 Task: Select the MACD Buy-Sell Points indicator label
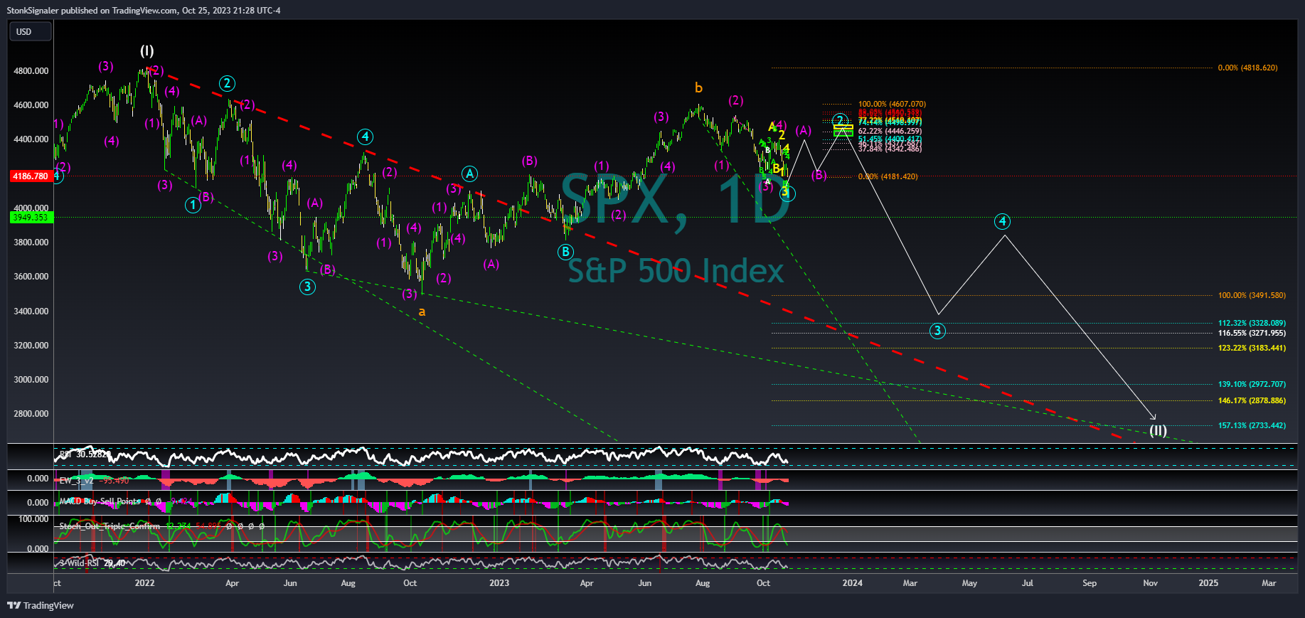click(x=100, y=502)
